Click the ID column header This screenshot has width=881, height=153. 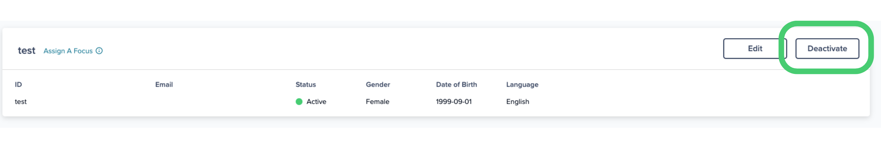pos(18,84)
